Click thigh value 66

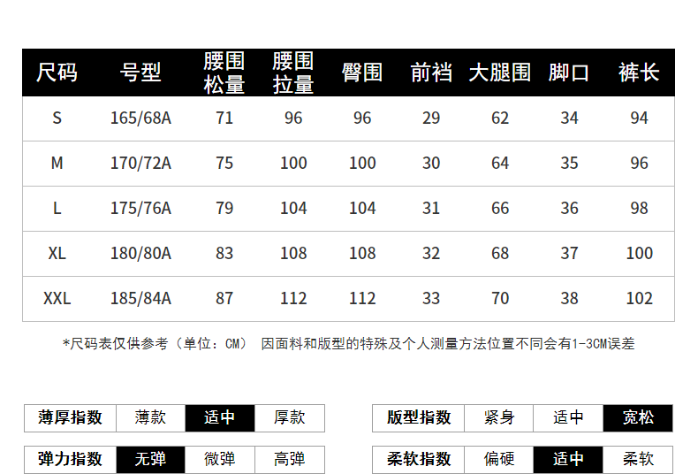tap(500, 208)
